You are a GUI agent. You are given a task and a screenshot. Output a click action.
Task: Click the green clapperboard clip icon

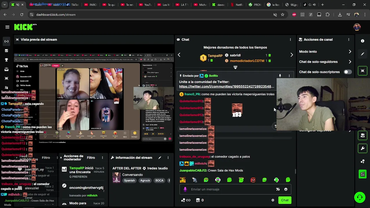pyautogui.click(x=362, y=174)
